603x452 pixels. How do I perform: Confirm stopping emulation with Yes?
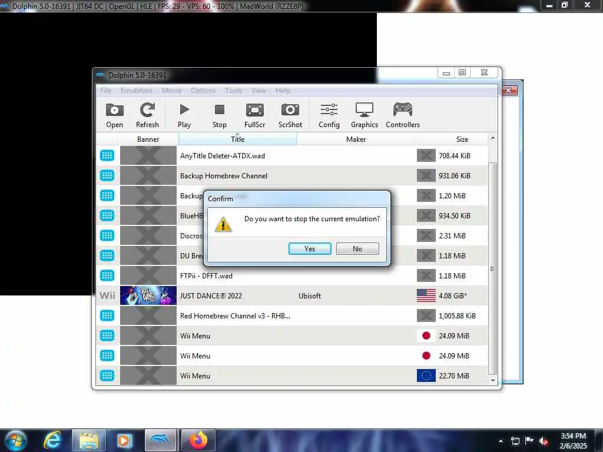(310, 249)
